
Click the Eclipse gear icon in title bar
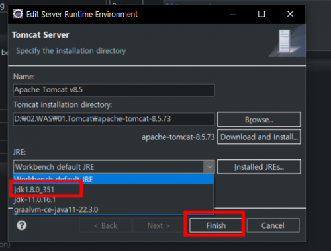click(18, 14)
